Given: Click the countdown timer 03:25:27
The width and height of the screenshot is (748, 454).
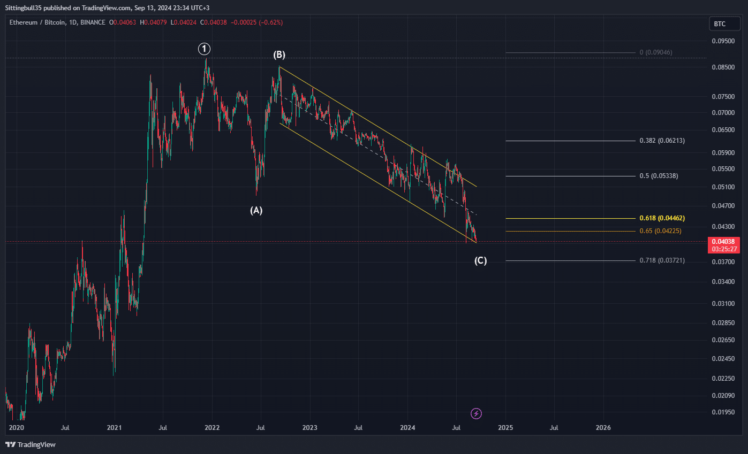Looking at the screenshot, I should click(x=723, y=249).
